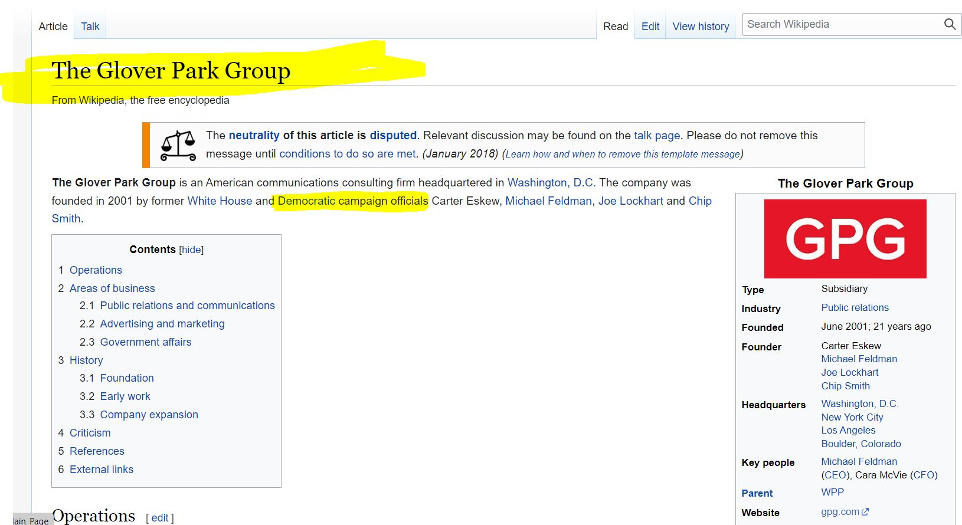Jump to Operations in contents

point(96,270)
